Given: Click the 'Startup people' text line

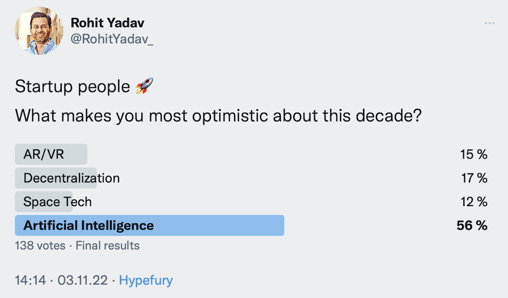Looking at the screenshot, I should click(x=73, y=86).
